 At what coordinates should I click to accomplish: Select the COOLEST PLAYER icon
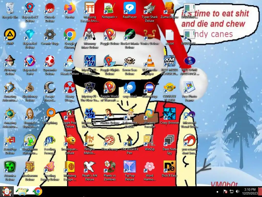[x=169, y=87]
